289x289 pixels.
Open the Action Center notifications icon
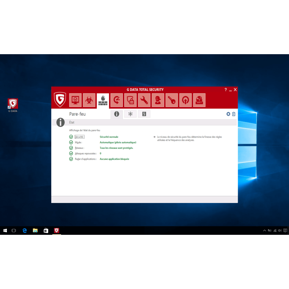click(285, 230)
